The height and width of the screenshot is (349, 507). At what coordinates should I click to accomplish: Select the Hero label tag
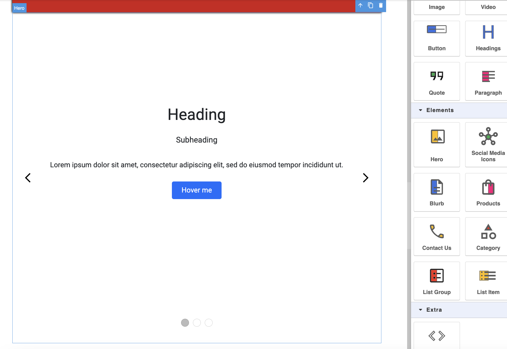pyautogui.click(x=19, y=8)
